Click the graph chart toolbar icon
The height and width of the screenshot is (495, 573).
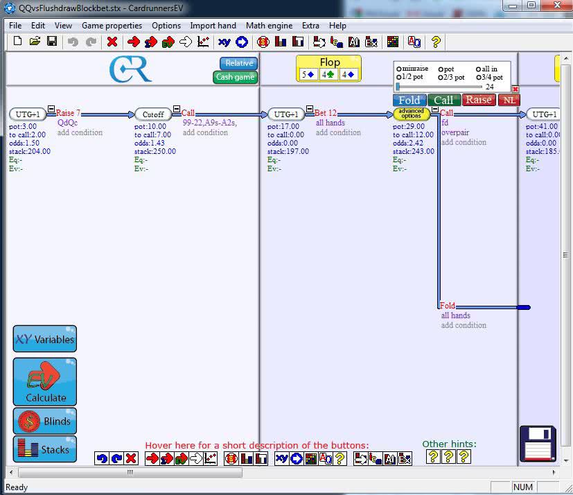pos(203,42)
